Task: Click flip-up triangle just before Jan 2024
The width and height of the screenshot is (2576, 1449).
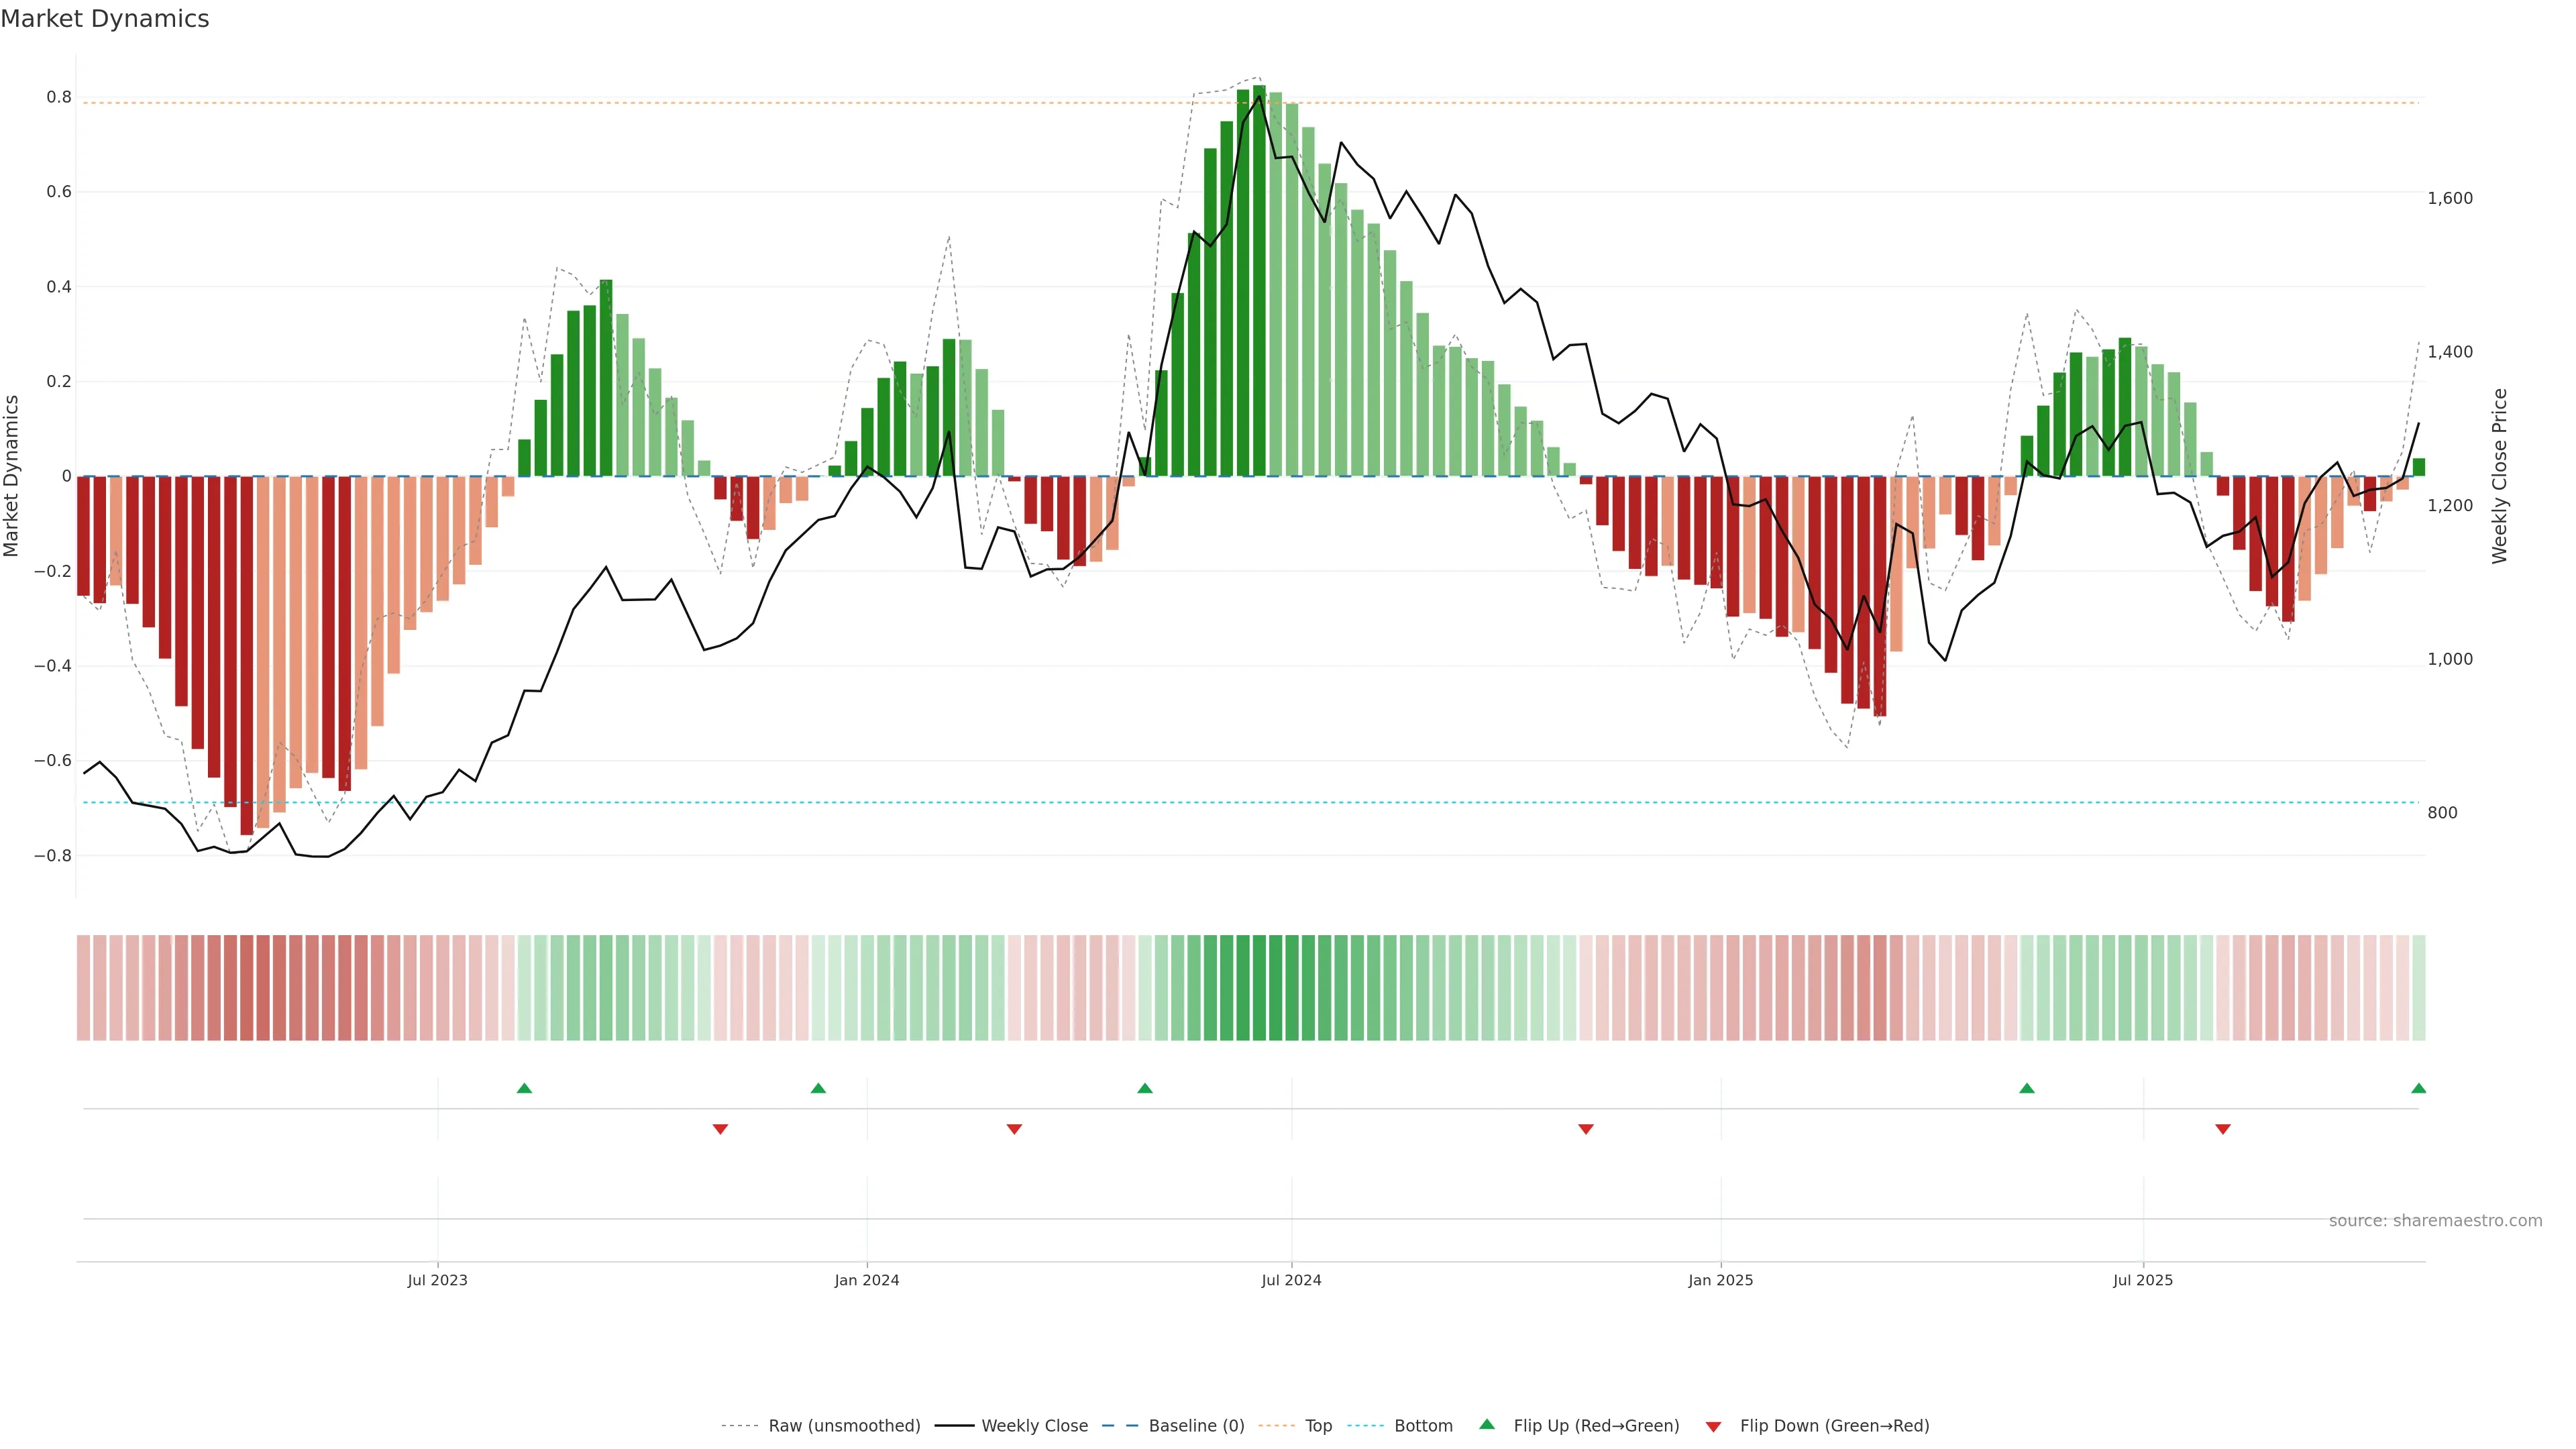Action: click(818, 1088)
